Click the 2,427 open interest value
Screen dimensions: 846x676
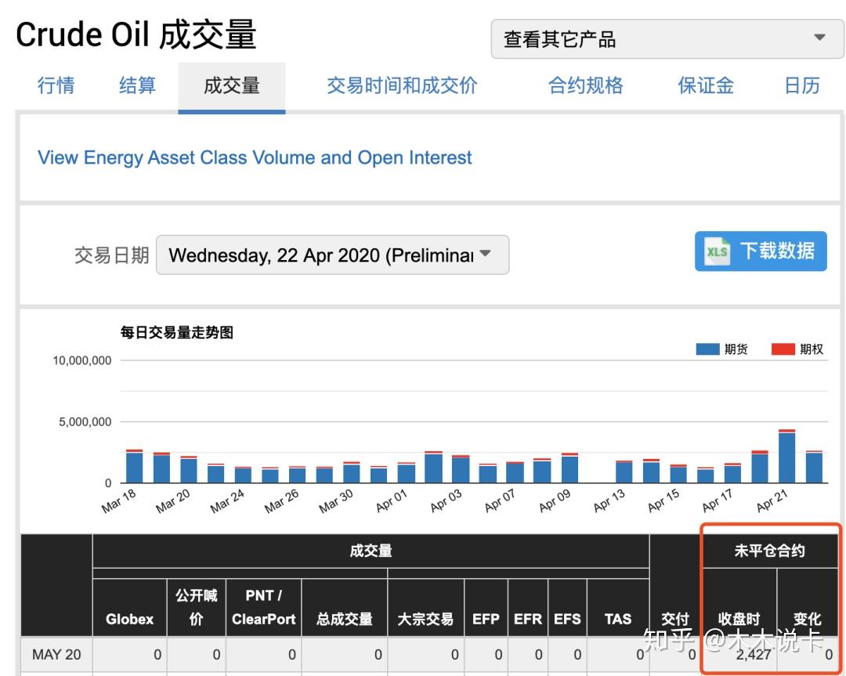[754, 654]
